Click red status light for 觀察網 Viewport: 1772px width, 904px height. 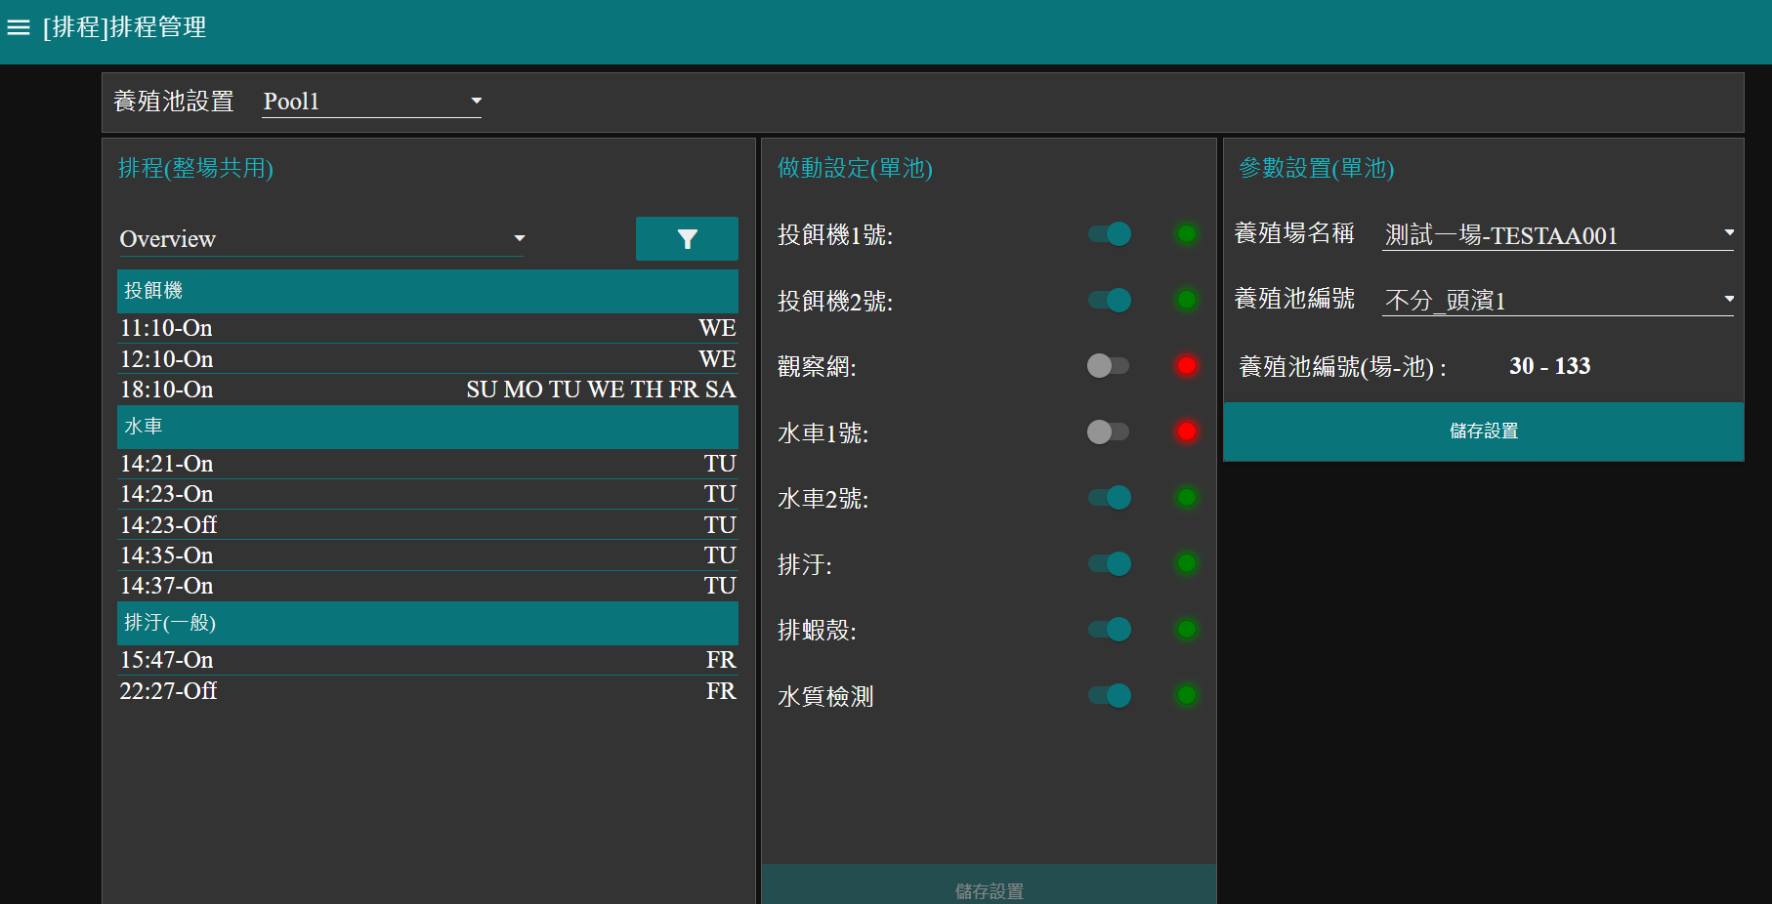click(1186, 366)
